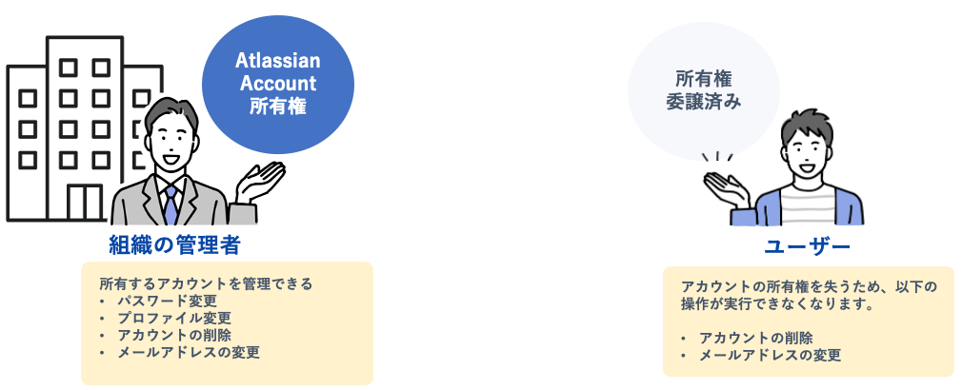The width and height of the screenshot is (962, 390).
Task: Click the administrator's blue necktie
Action: click(x=170, y=205)
